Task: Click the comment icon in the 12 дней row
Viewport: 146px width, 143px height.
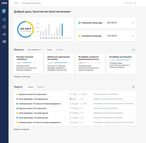Action: click(80, 108)
